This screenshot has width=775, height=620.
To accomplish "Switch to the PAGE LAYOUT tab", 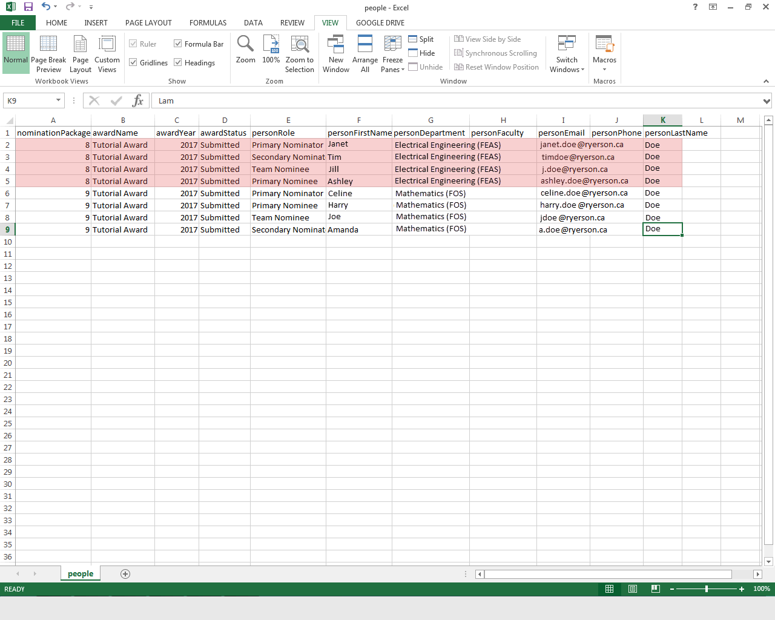I will (x=148, y=23).
